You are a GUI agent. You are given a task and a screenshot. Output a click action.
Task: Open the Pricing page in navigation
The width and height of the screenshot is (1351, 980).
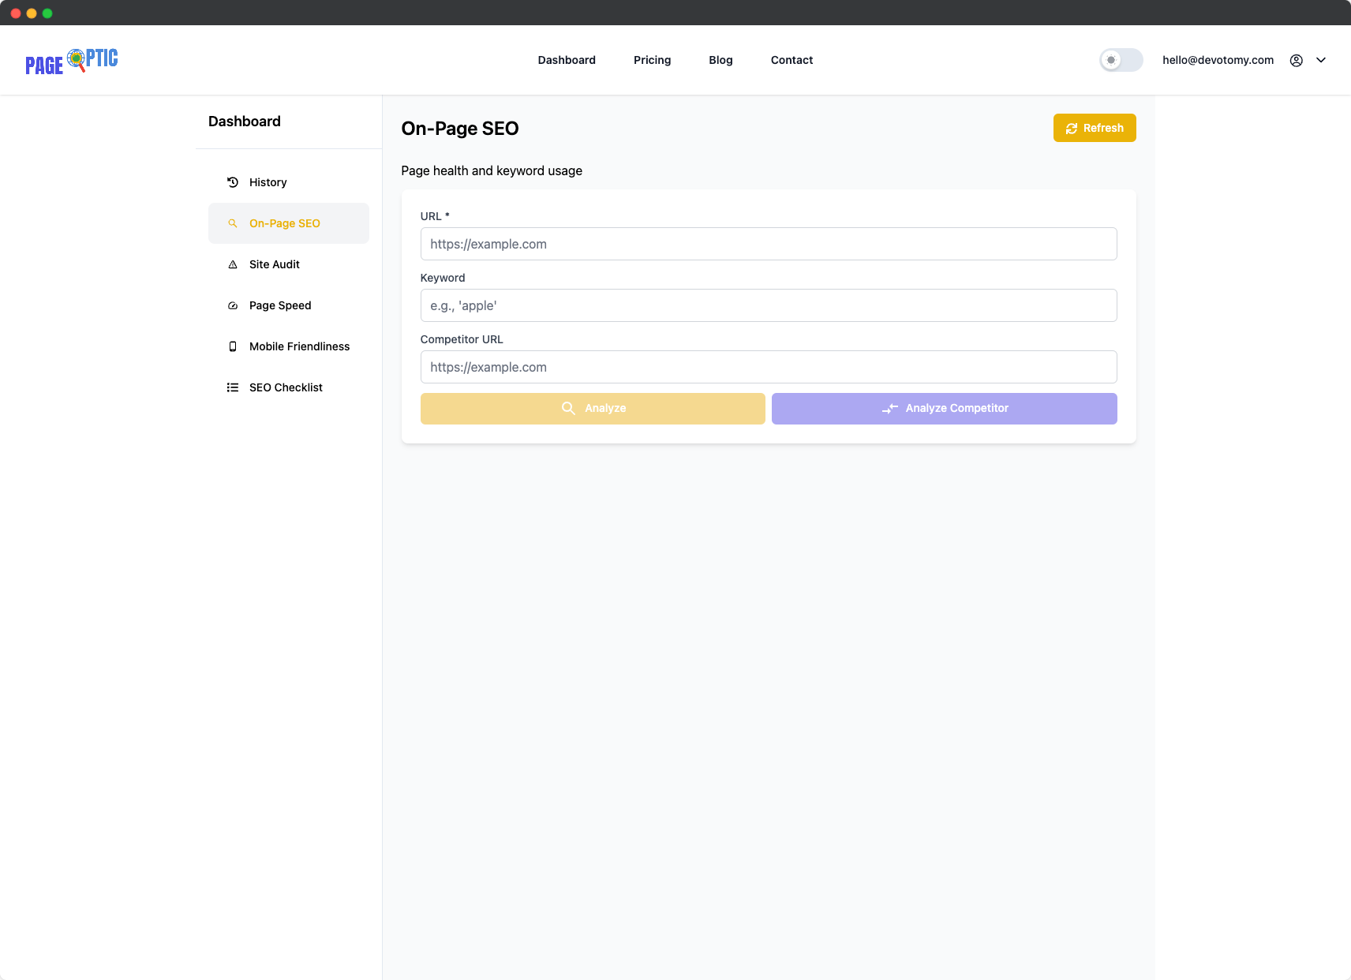(652, 60)
